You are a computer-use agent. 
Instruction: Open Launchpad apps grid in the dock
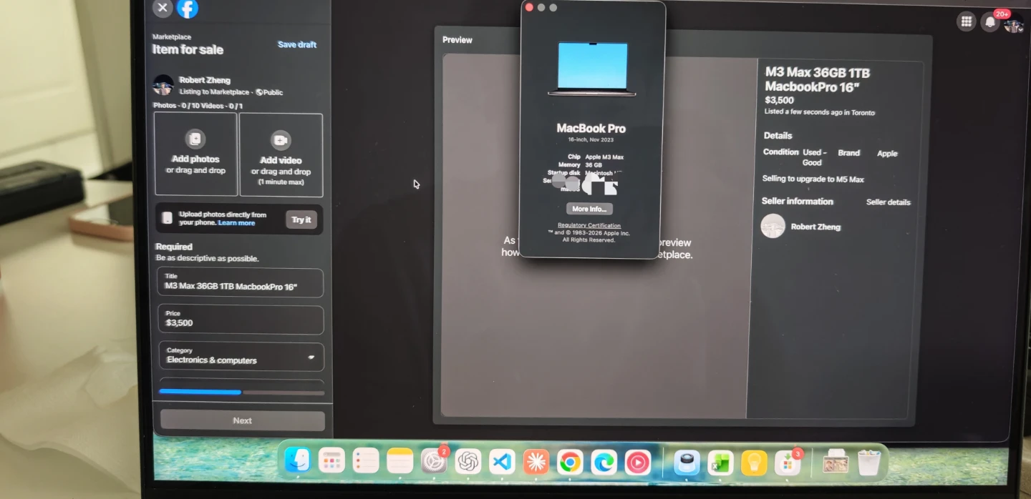coord(331,461)
